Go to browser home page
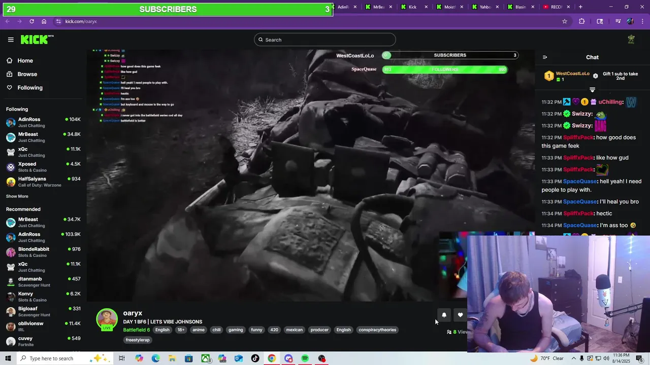Viewport: 650px width, 365px height. point(44,21)
